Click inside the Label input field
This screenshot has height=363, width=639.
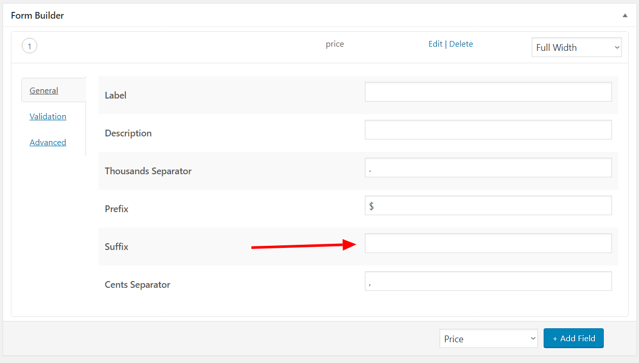point(488,92)
